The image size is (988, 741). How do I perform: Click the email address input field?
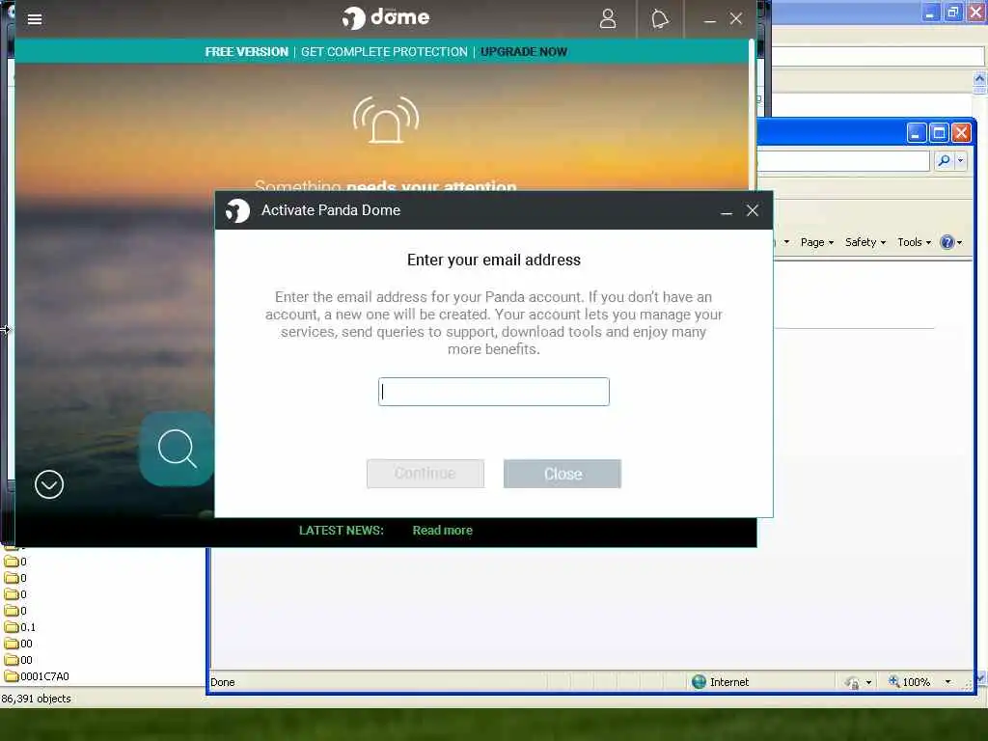coord(494,392)
